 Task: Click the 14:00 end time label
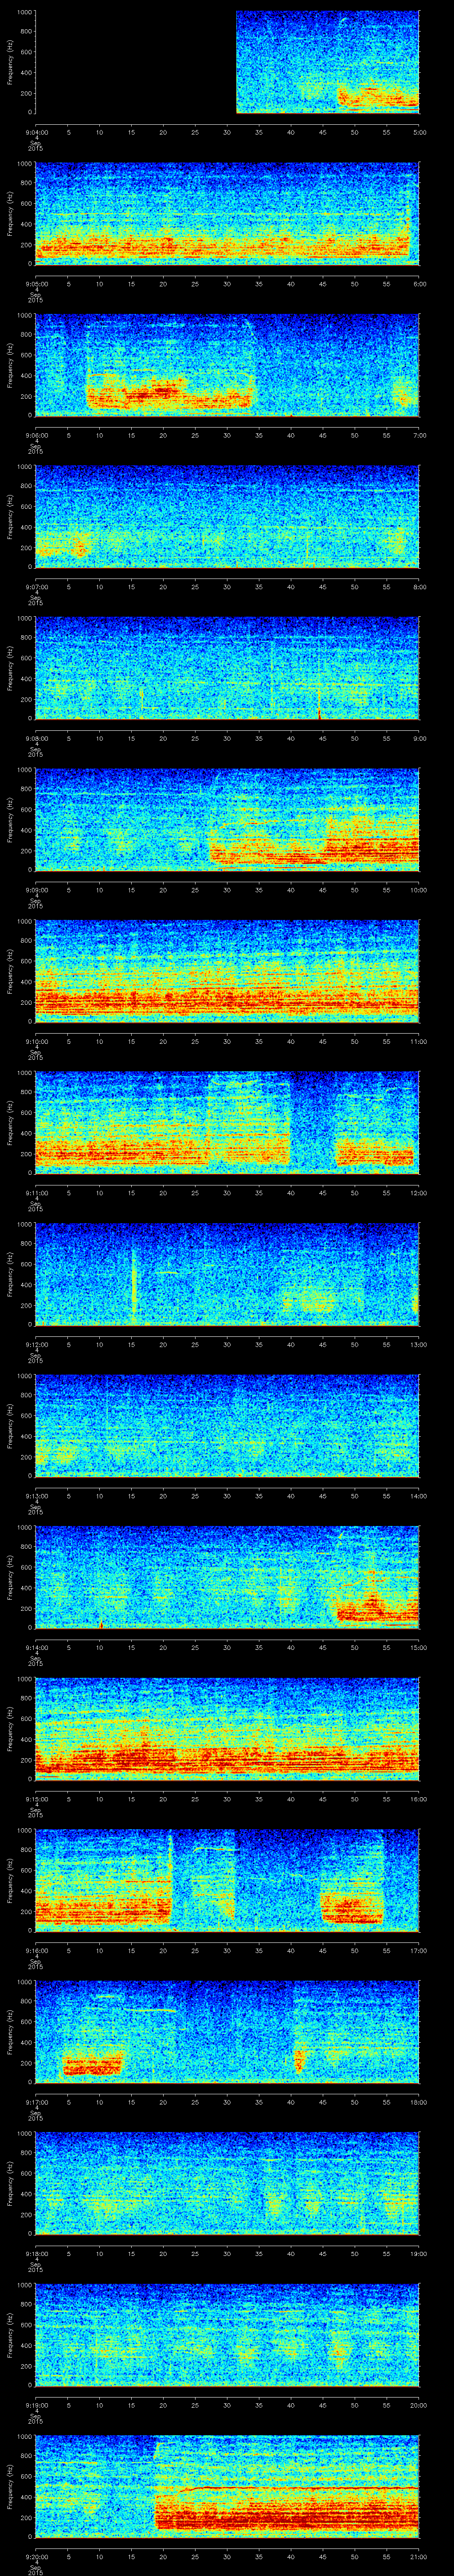point(418,1496)
